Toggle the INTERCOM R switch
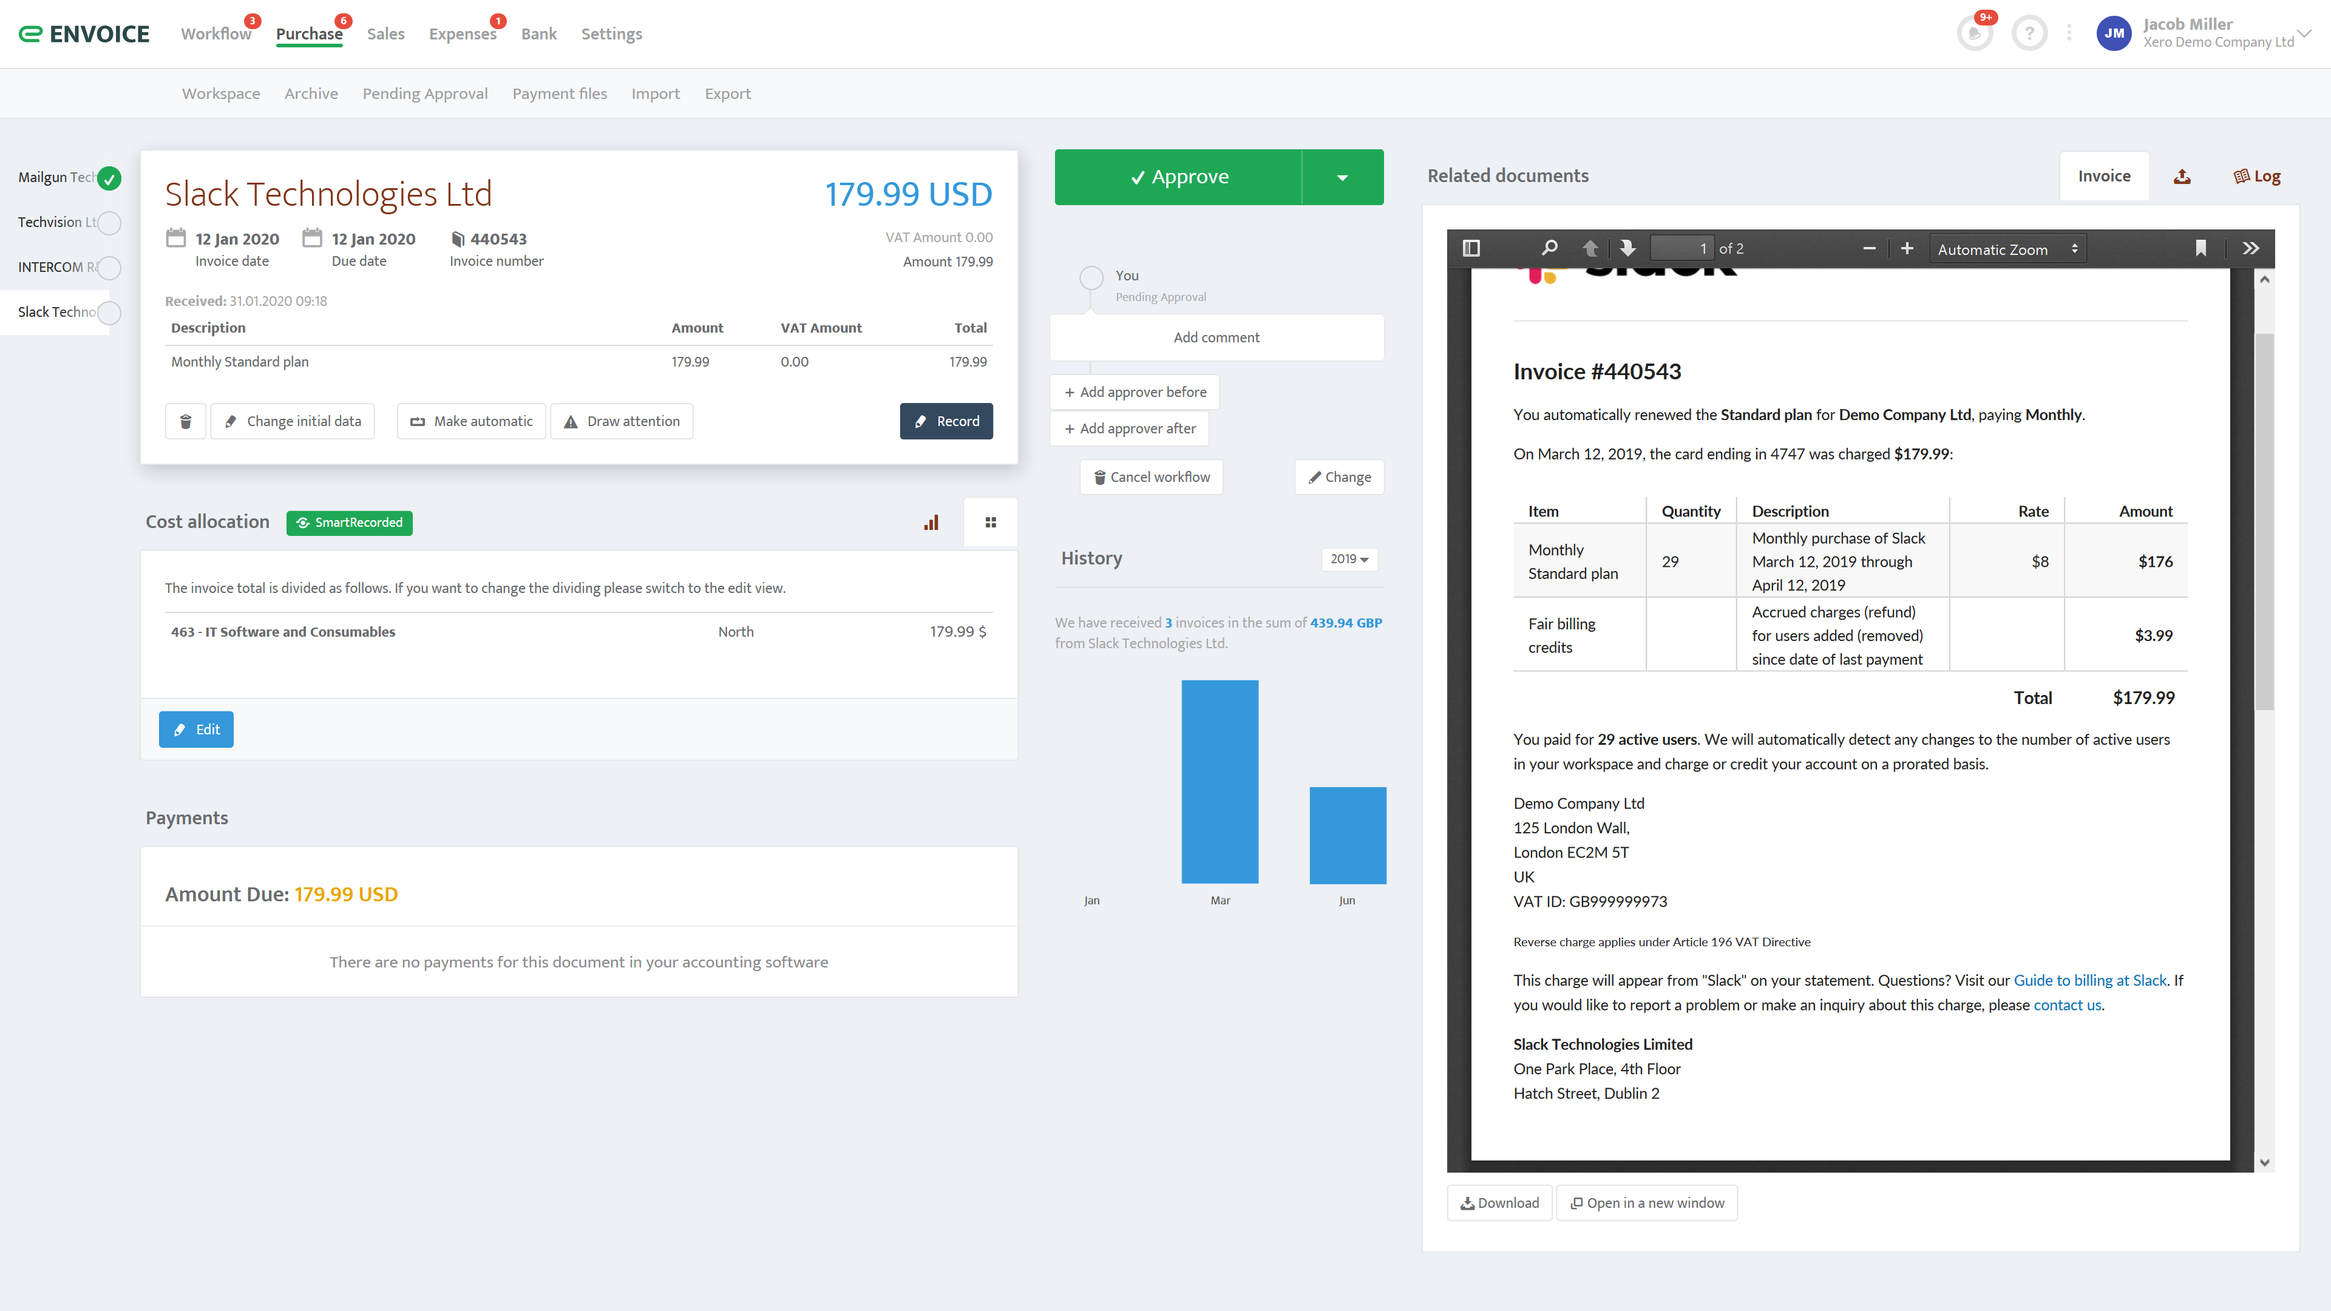The width and height of the screenshot is (2331, 1311). [x=110, y=267]
